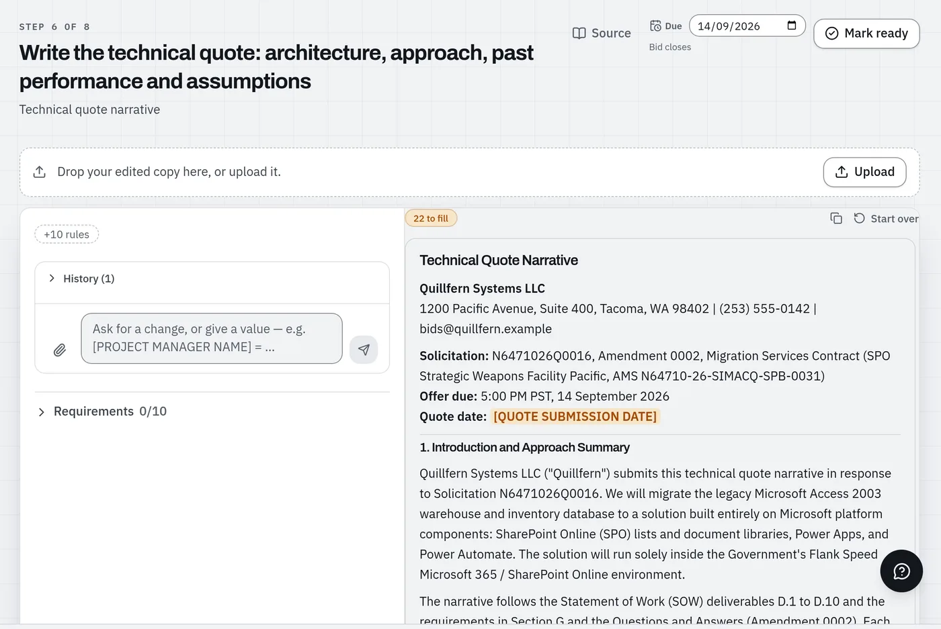Click the '1. Introduction and Approach Summary' heading
941x629 pixels.
pos(524,447)
